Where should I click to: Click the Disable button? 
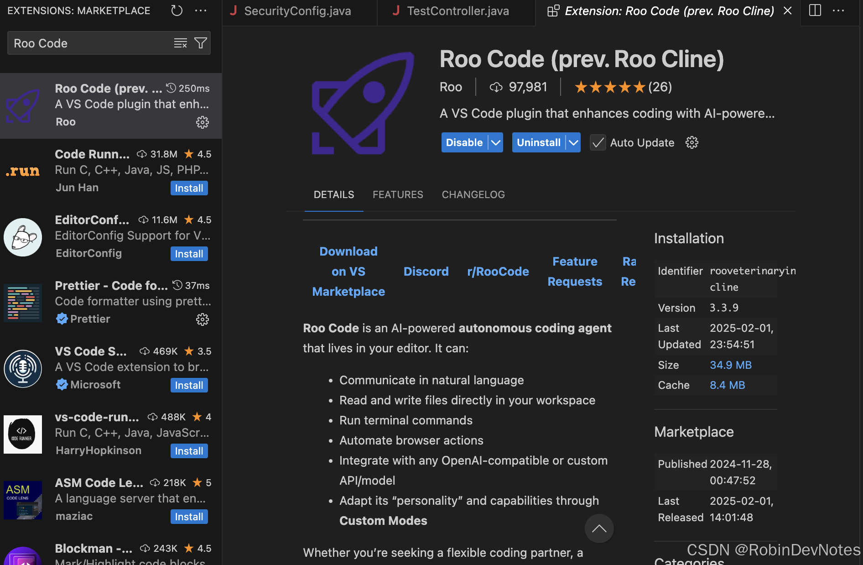click(x=464, y=142)
